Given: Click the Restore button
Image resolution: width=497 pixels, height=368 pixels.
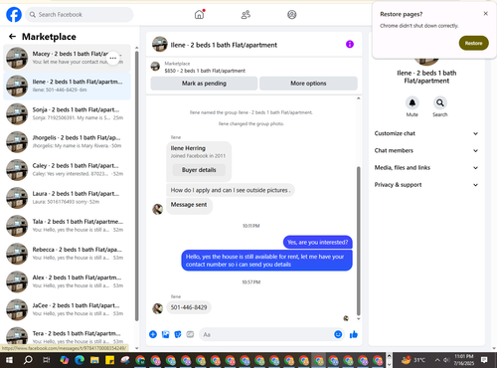Looking at the screenshot, I should 473,43.
